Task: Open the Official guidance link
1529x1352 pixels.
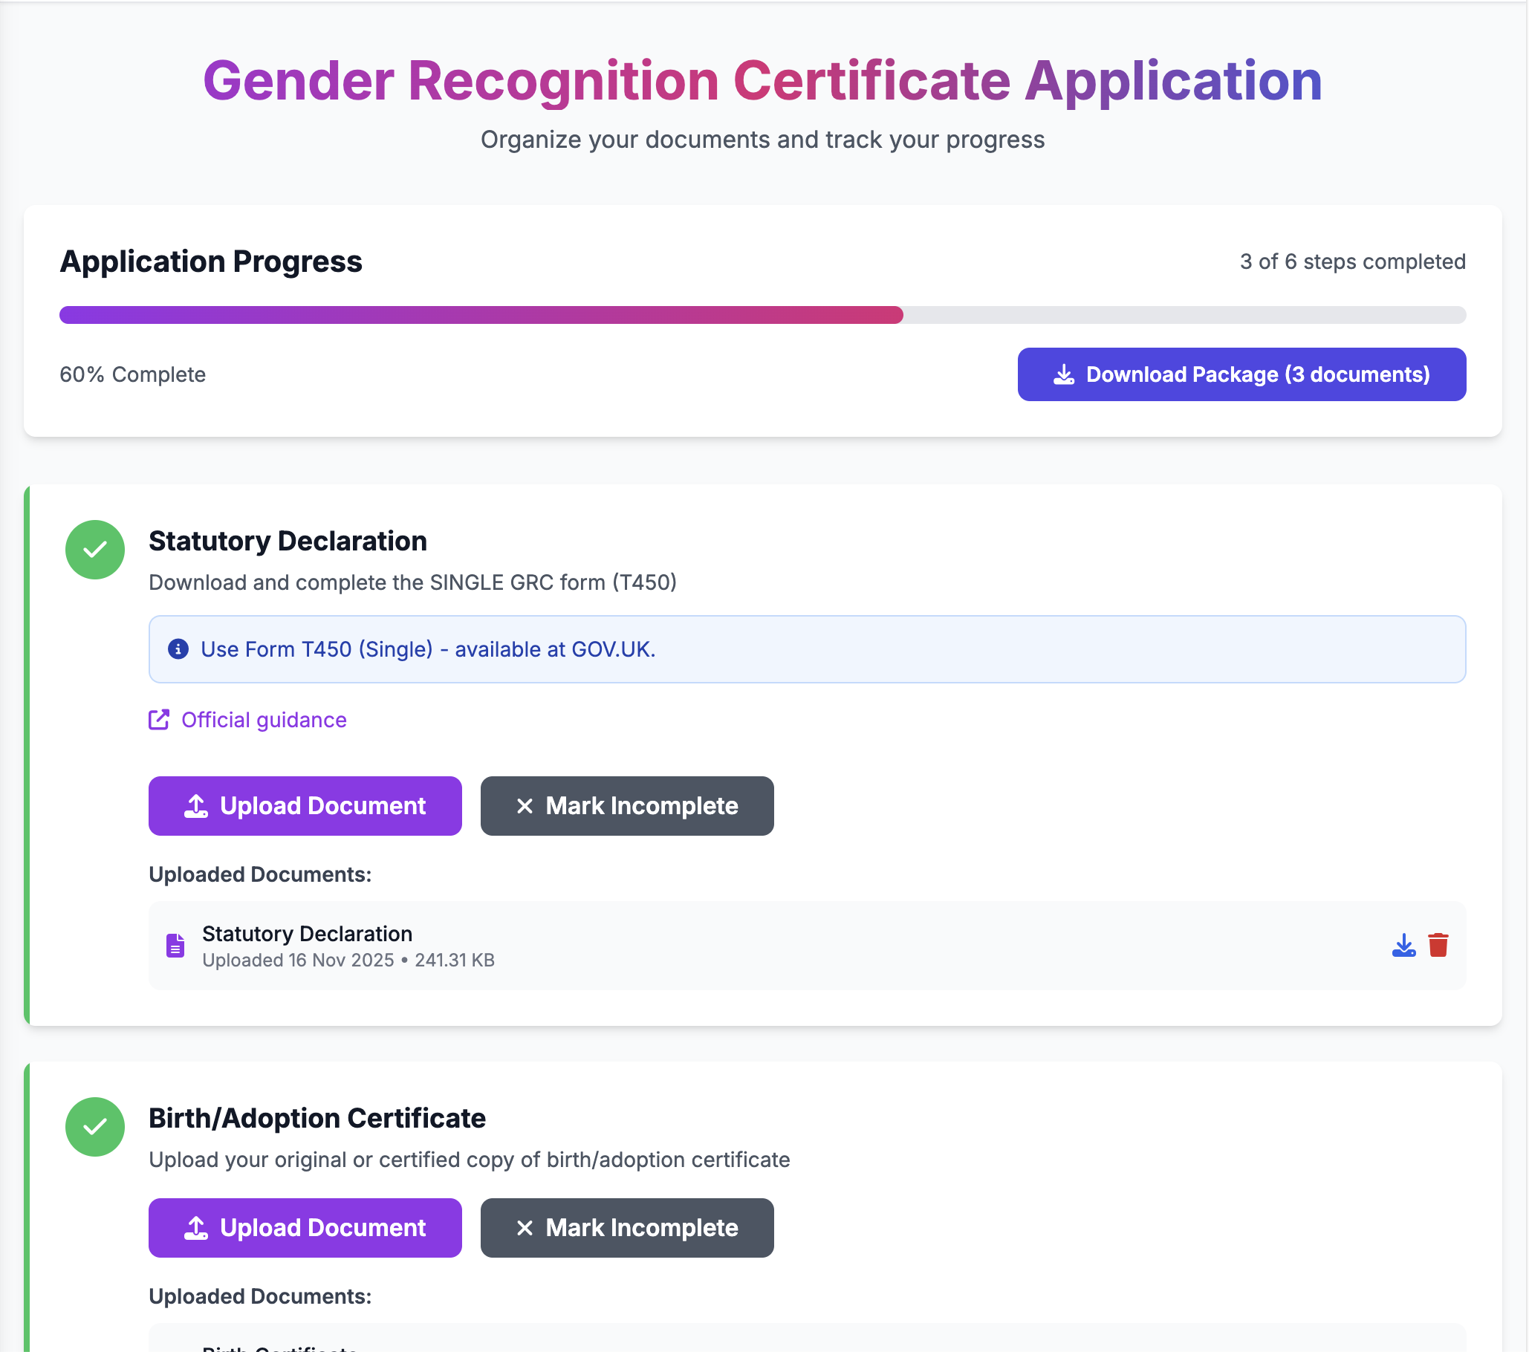Action: tap(263, 719)
